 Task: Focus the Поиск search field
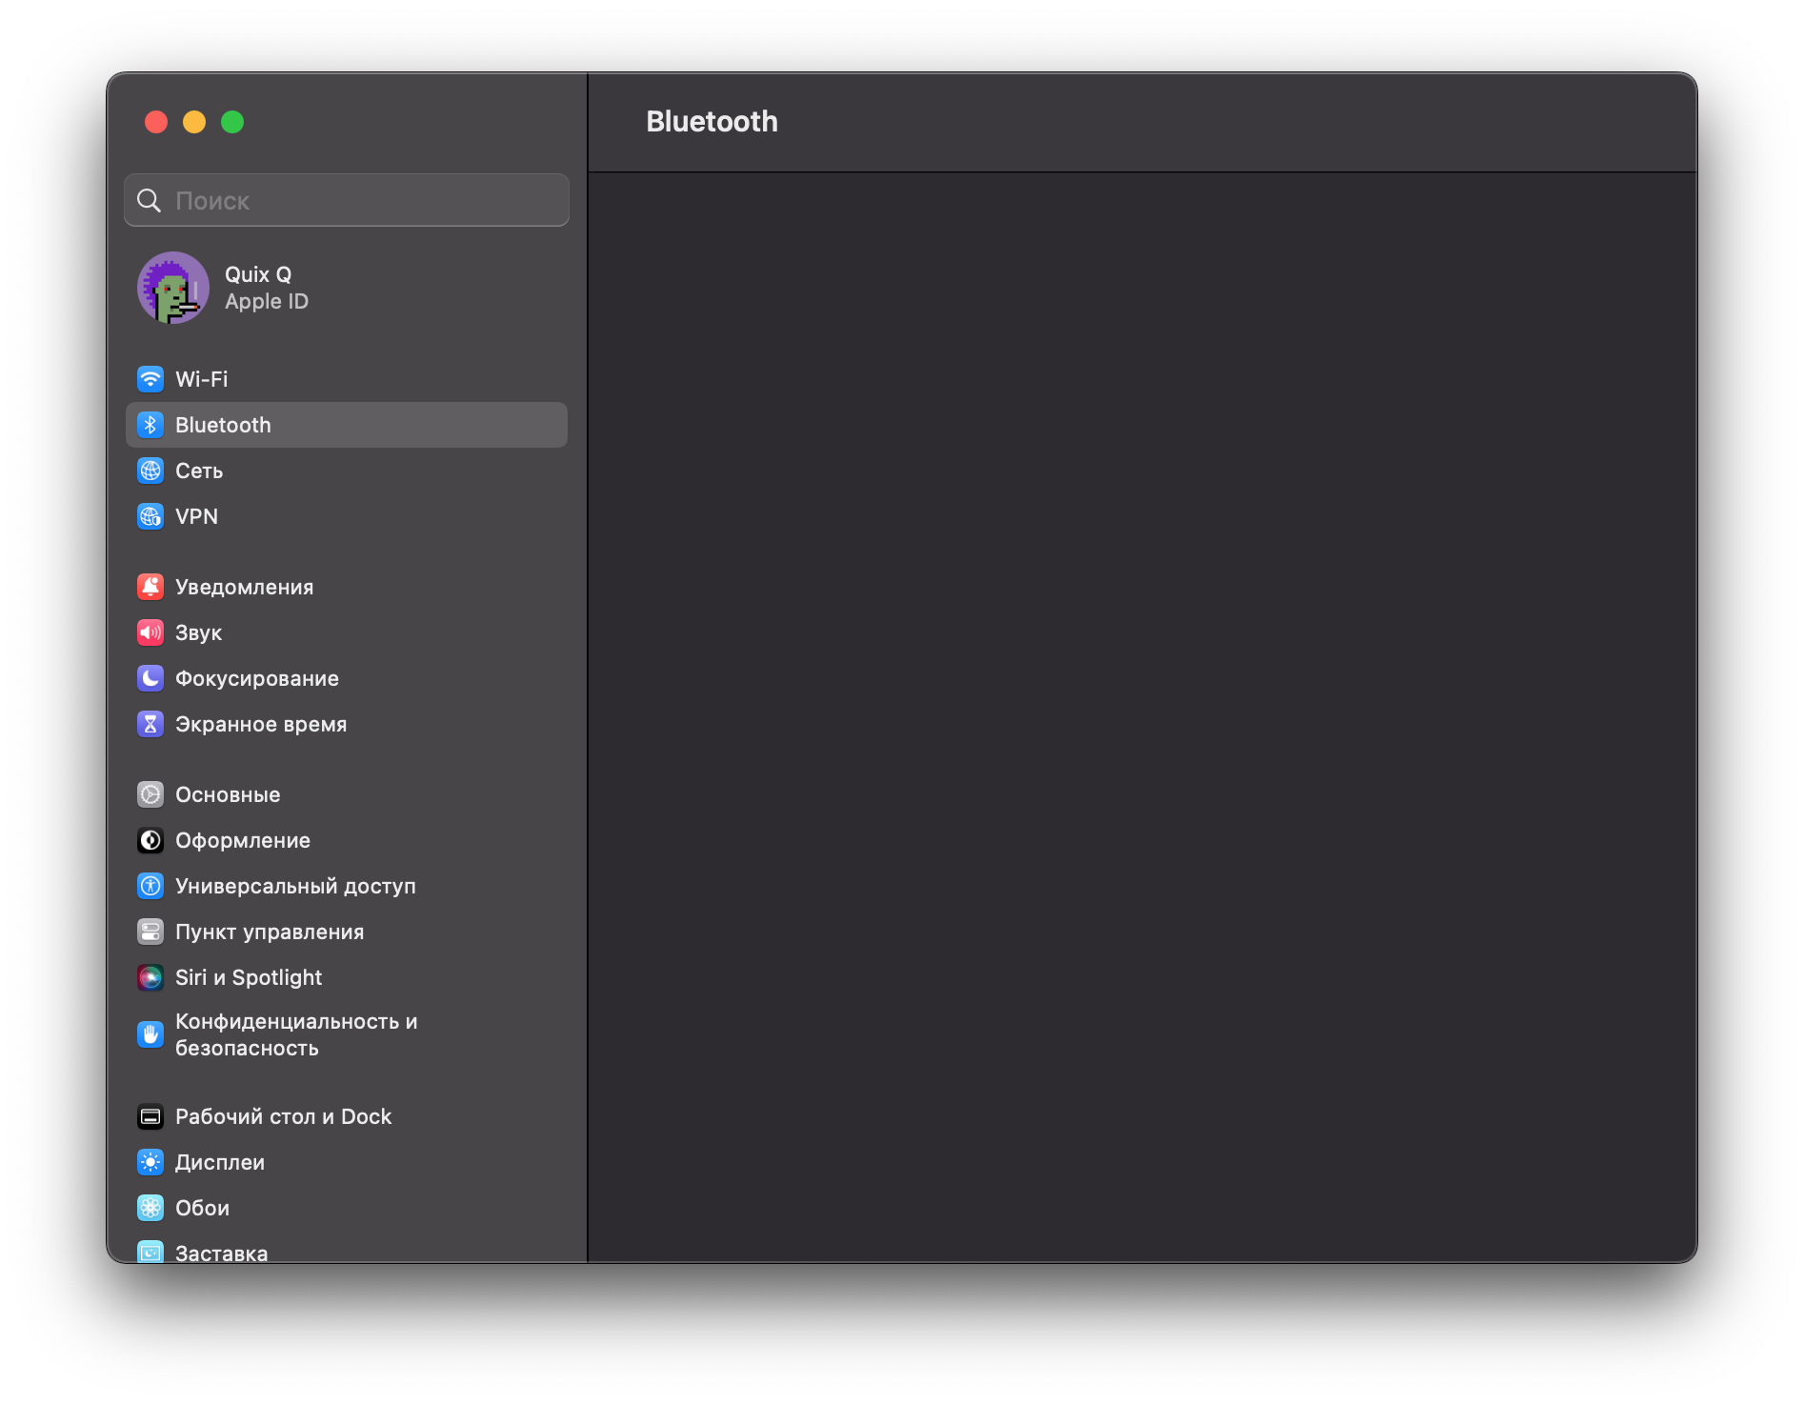point(362,200)
